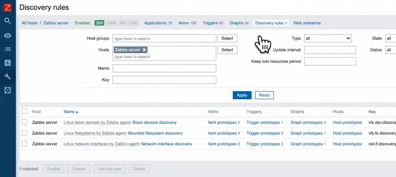
Task: Click the disabled Enable button
Action: coord(54,169)
